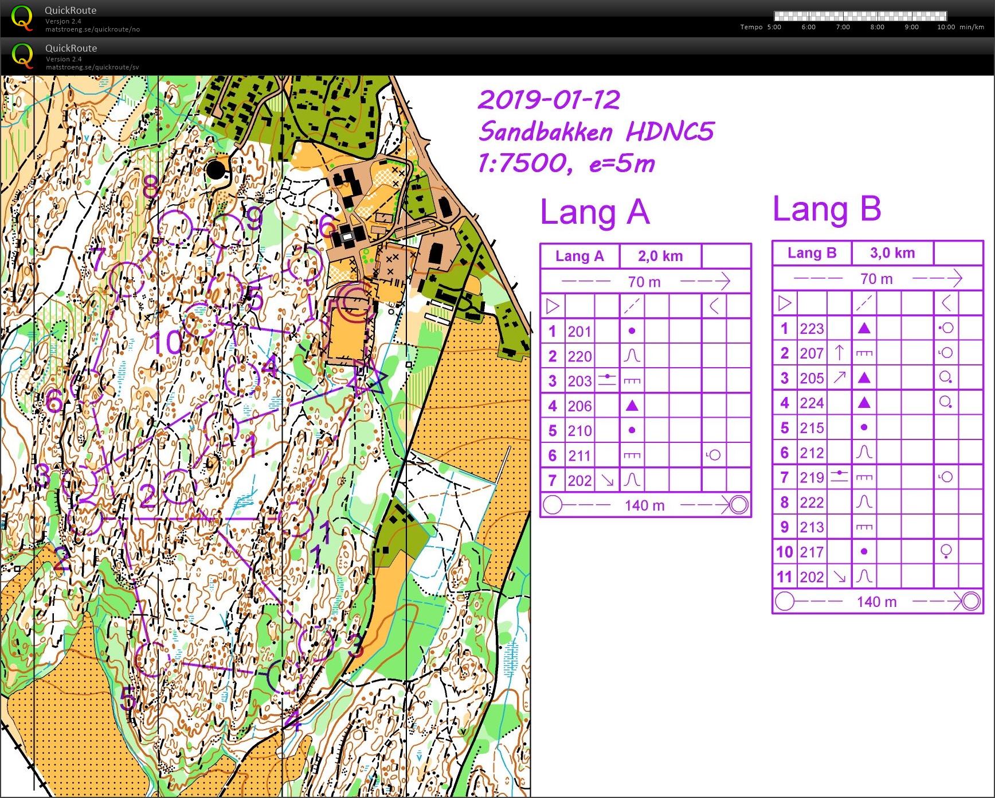Click the tempo colour scale bar
The image size is (995, 798).
pos(860,16)
